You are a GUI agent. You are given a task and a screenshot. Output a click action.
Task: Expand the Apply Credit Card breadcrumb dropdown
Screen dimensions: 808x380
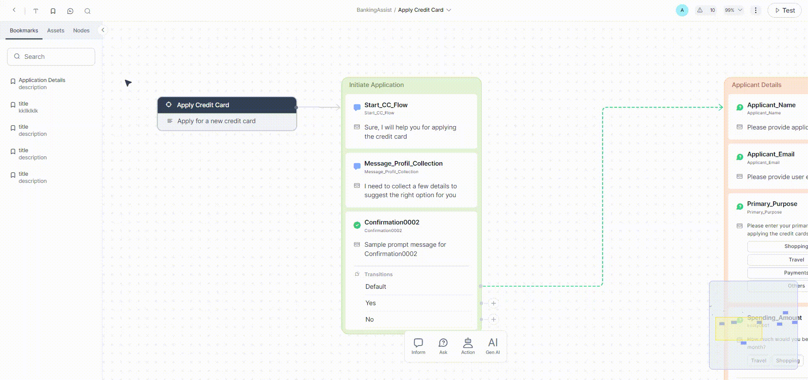(449, 10)
